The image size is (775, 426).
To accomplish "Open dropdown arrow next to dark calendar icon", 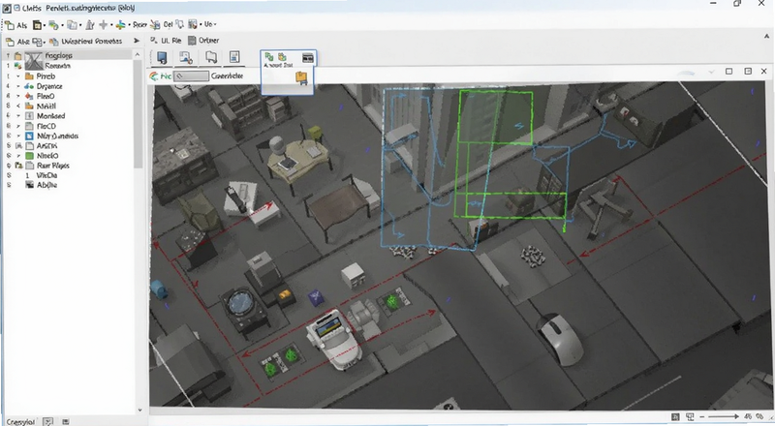I will coord(45,25).
